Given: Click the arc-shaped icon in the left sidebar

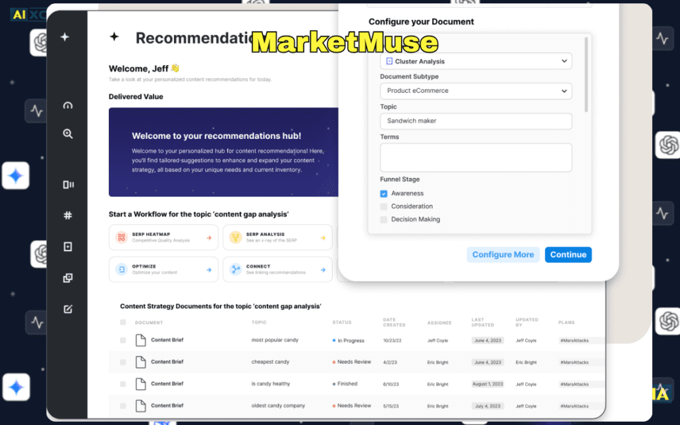Looking at the screenshot, I should click(68, 105).
